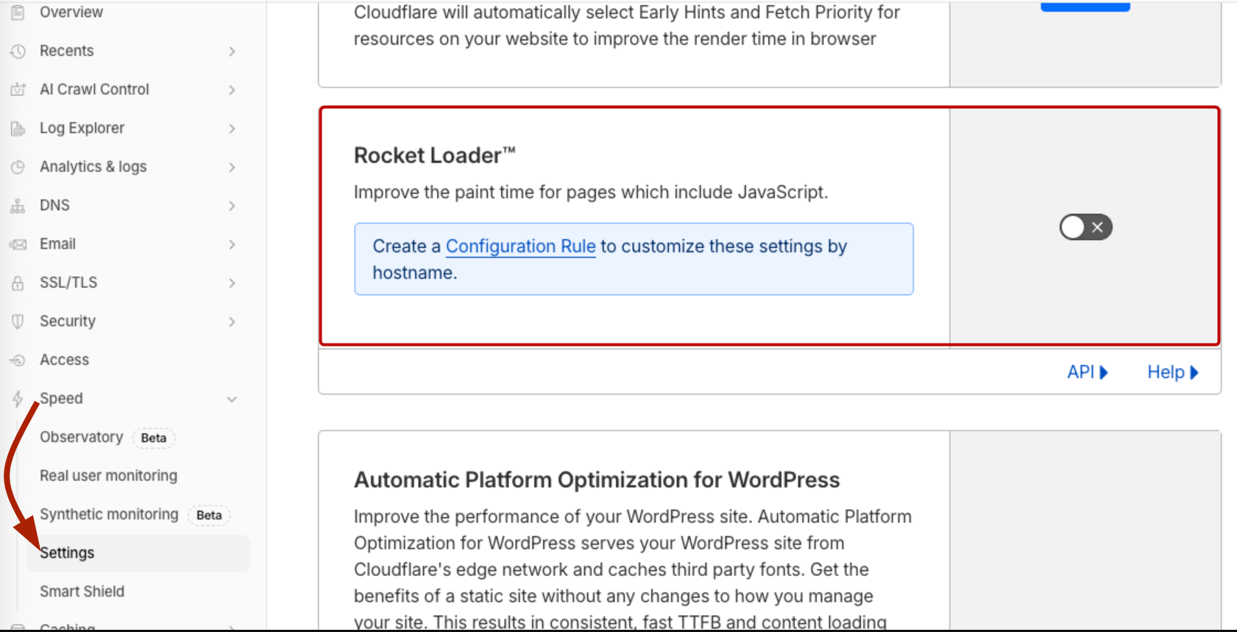The width and height of the screenshot is (1237, 632).
Task: Click the AI Crawl Control robot icon
Action: click(18, 90)
